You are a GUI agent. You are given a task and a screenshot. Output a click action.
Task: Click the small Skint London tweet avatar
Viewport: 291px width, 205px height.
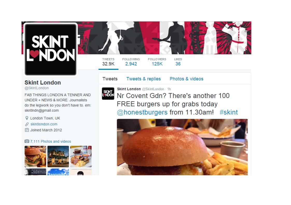[108, 93]
